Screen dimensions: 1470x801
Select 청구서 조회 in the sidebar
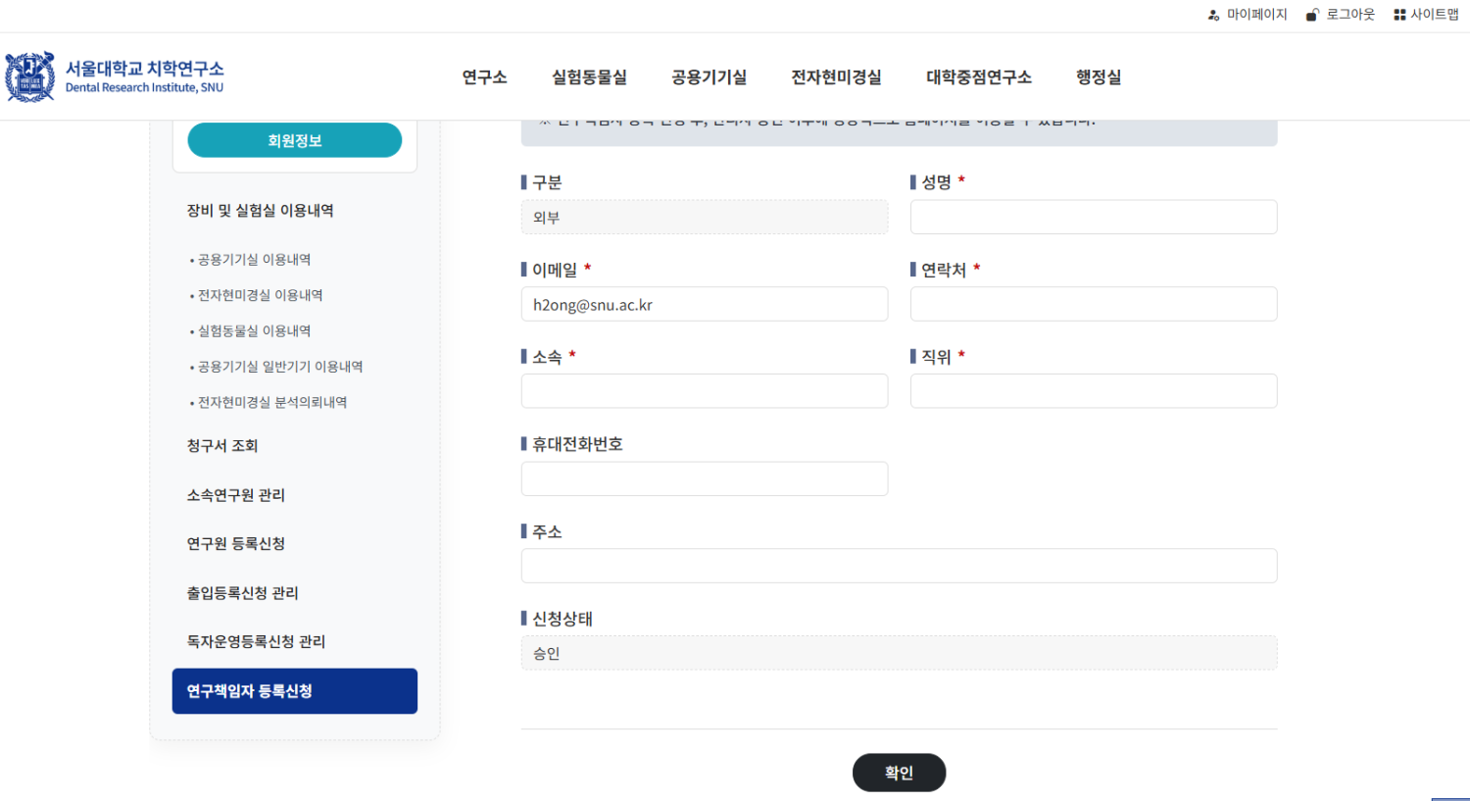coord(222,446)
